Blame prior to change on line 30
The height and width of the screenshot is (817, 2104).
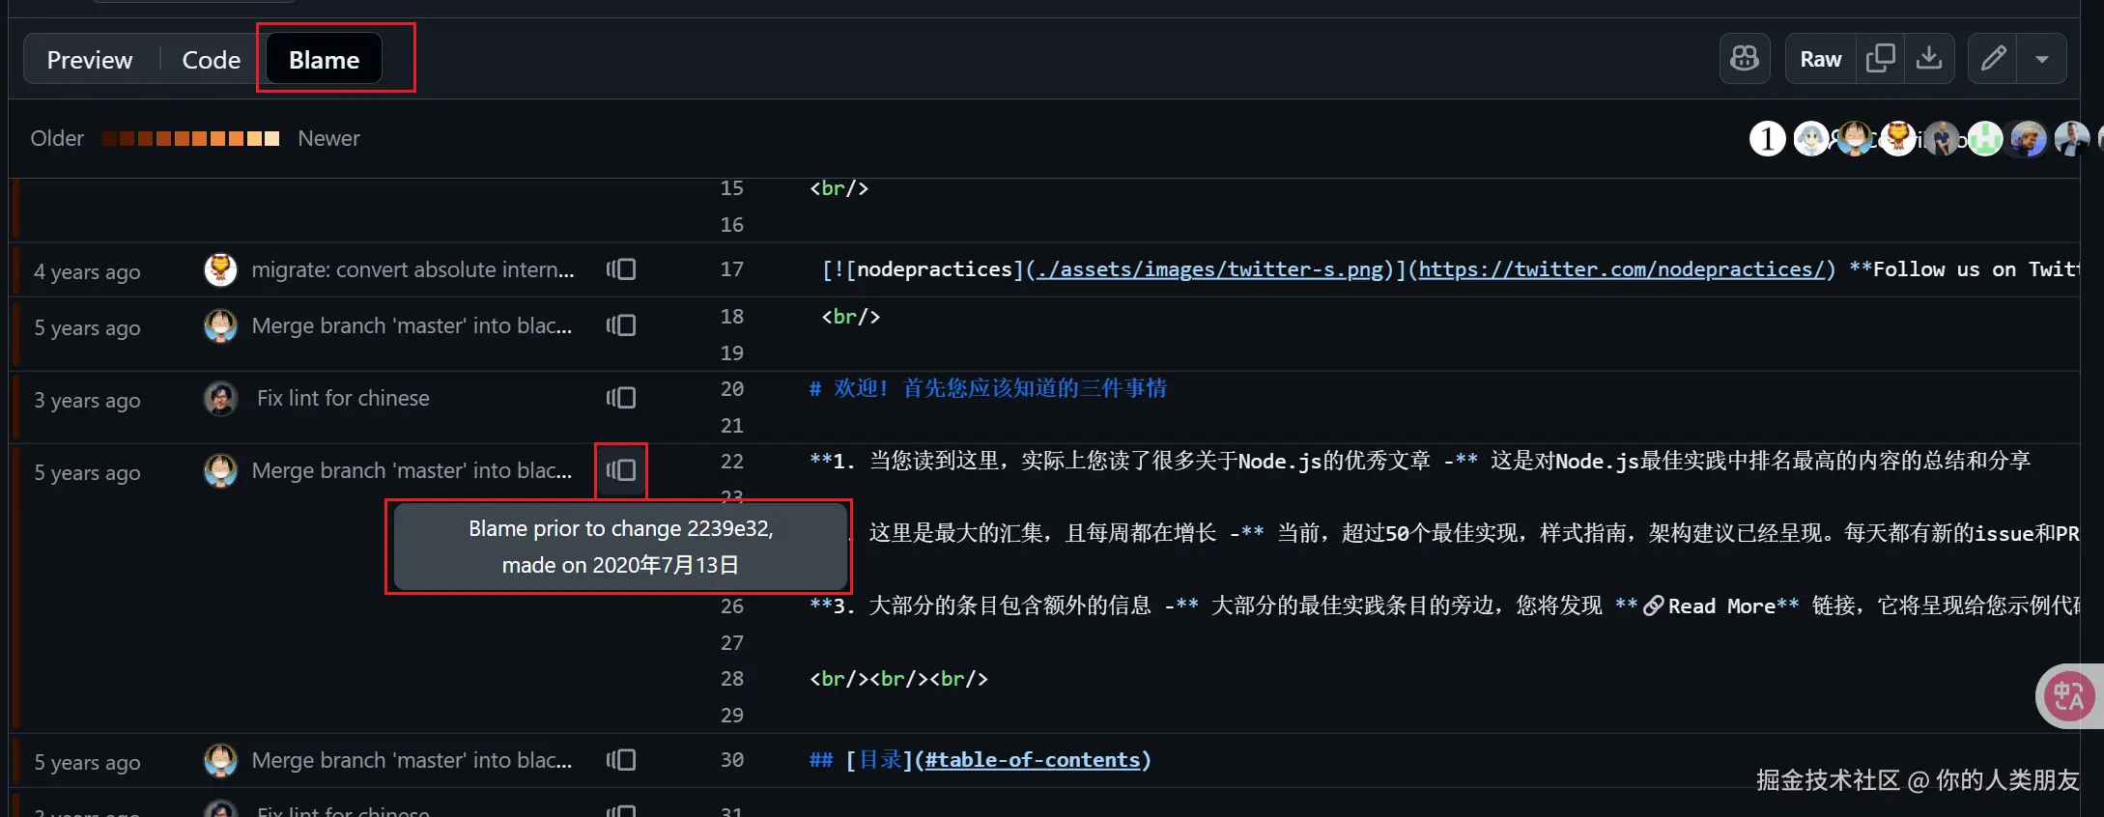[621, 760]
